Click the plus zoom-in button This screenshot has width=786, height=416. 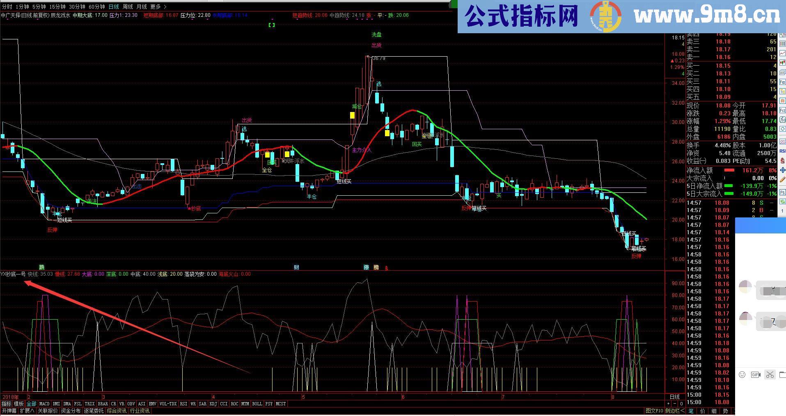pos(668,404)
